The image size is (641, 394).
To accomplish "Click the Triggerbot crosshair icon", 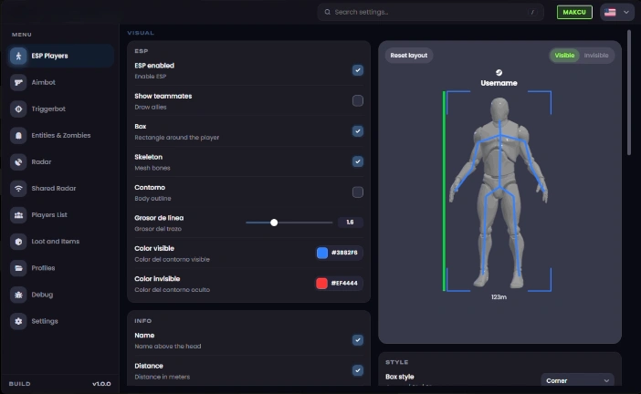I will tap(18, 109).
